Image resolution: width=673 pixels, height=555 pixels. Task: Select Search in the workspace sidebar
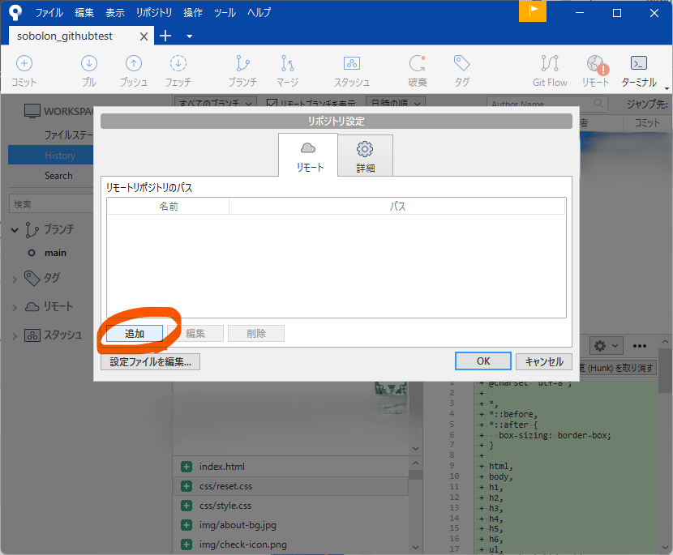(58, 176)
